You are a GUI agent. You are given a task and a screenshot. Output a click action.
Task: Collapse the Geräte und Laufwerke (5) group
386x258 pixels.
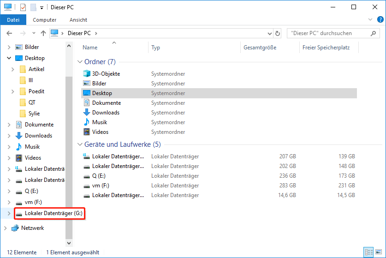[80, 144]
